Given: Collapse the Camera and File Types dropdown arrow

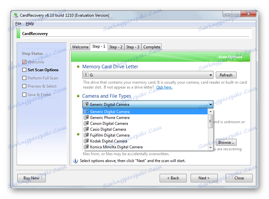Looking at the screenshot, I should (211, 104).
